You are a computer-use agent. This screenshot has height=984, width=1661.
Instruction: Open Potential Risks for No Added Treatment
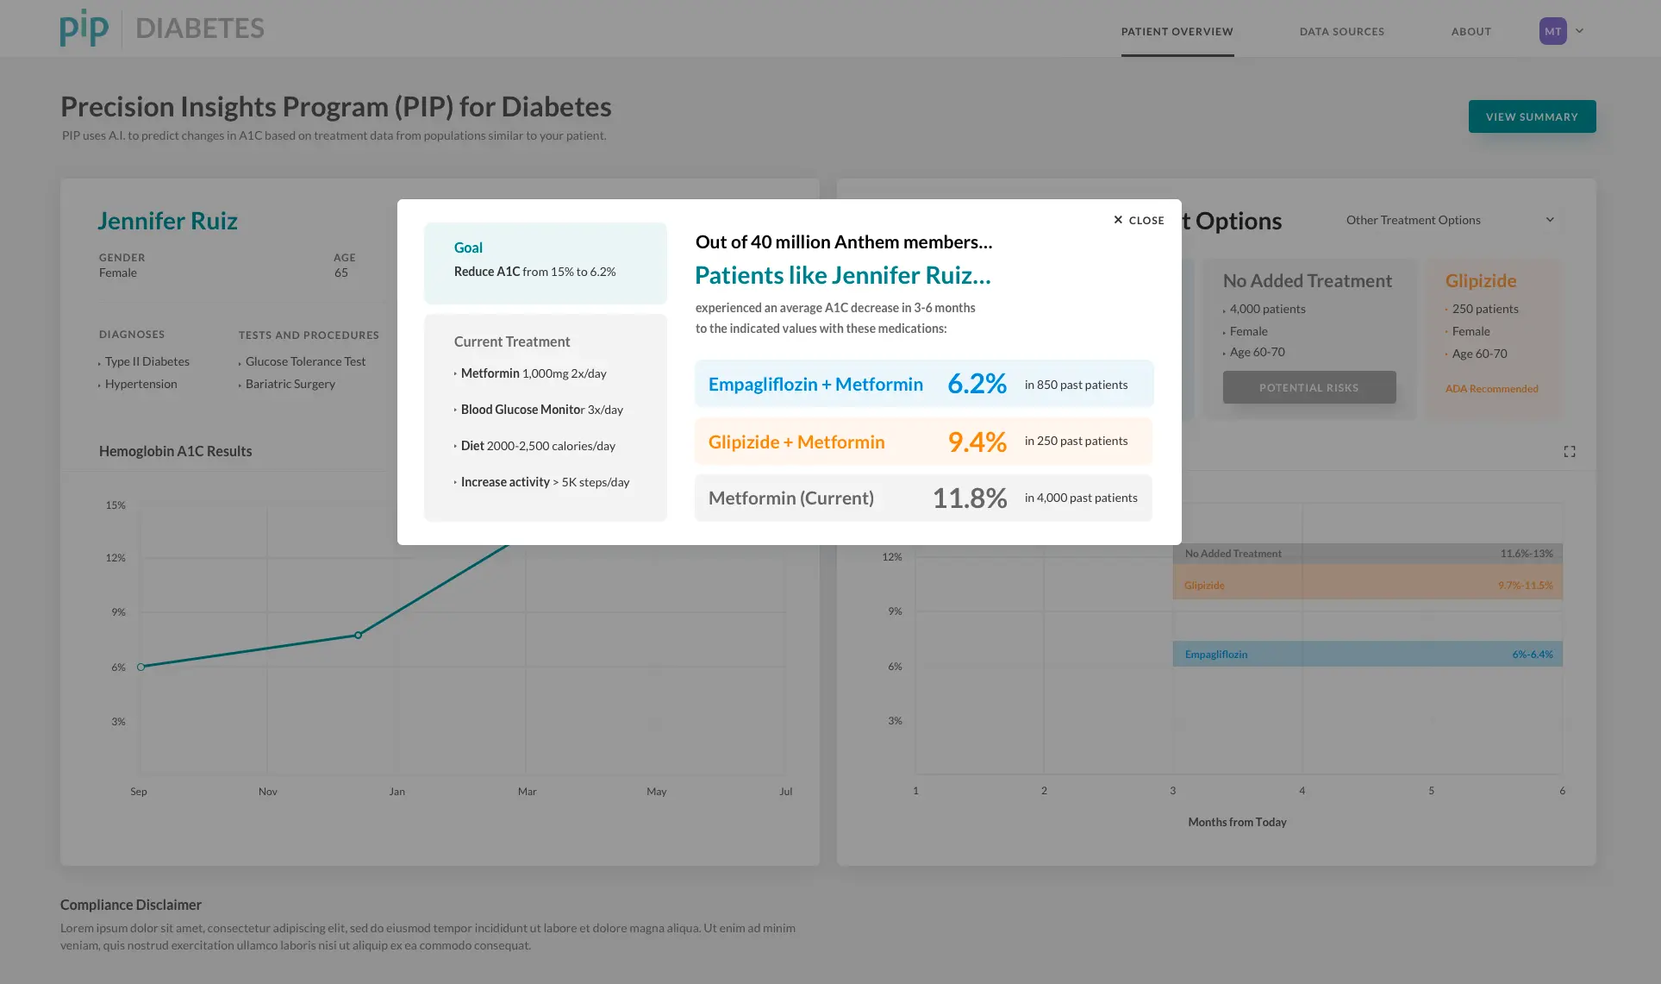pyautogui.click(x=1308, y=387)
